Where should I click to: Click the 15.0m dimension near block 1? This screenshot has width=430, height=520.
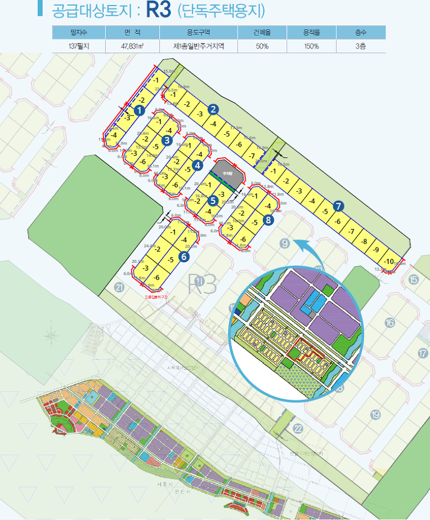pos(169,71)
